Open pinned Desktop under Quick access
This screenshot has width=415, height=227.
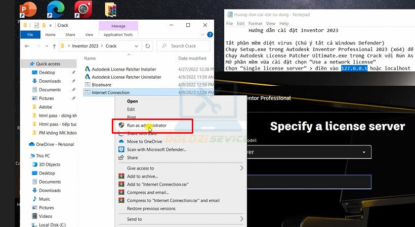(47, 72)
